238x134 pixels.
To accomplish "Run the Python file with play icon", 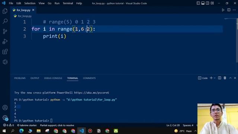I will click(223, 10).
